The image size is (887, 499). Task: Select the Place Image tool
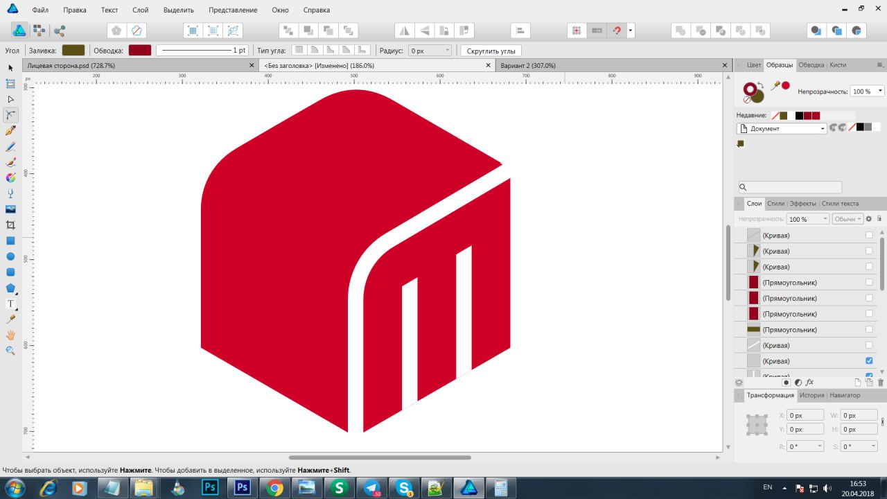(10, 209)
